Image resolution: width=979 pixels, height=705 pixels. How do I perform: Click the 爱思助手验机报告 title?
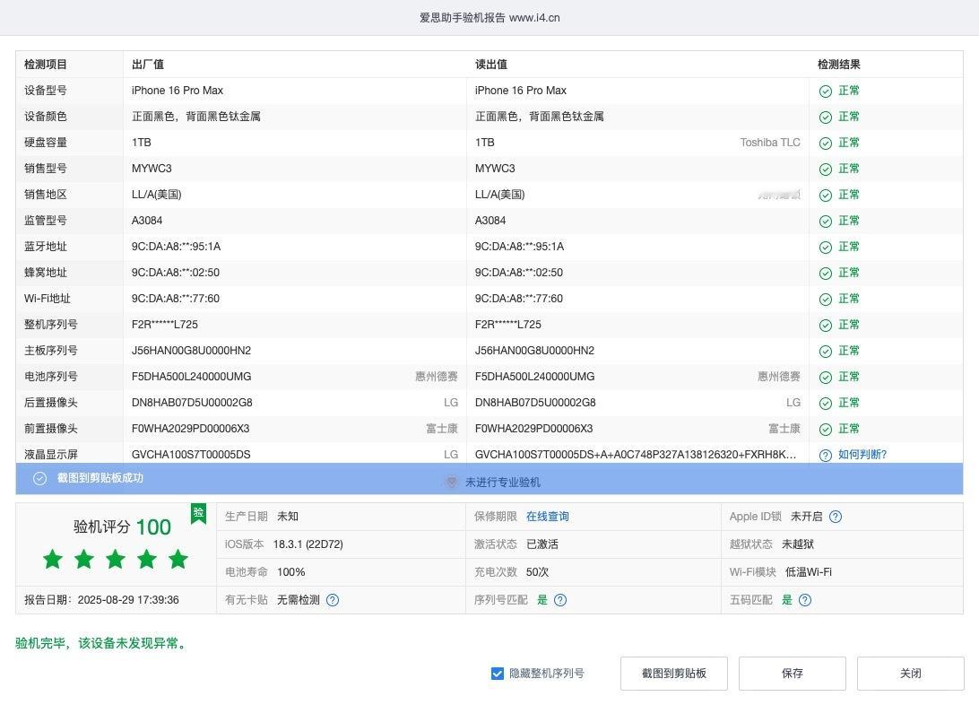(x=489, y=17)
